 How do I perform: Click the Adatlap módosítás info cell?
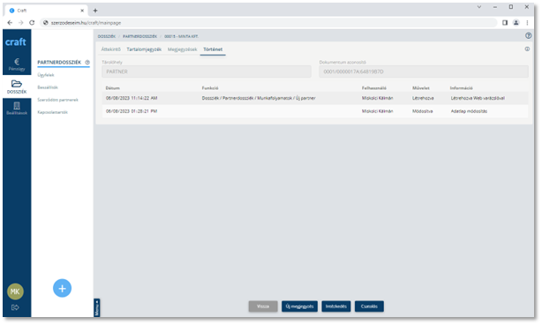[469, 111]
